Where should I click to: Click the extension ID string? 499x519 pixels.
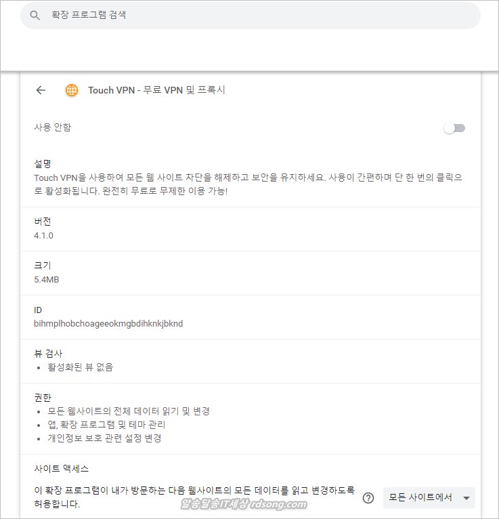click(108, 324)
